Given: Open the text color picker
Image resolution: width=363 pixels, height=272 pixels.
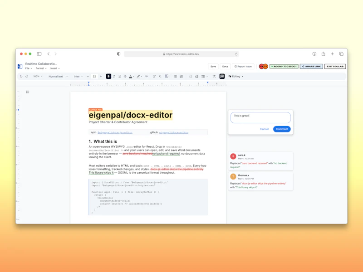Looking at the screenshot, I should pyautogui.click(x=131, y=76).
